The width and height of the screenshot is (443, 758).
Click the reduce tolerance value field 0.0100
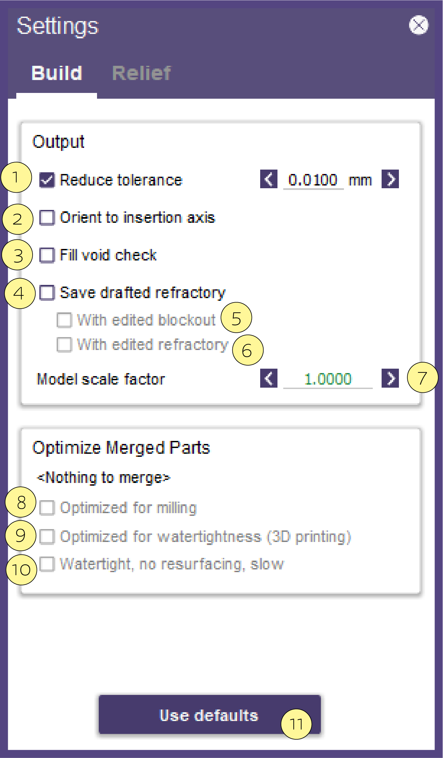[x=313, y=180]
